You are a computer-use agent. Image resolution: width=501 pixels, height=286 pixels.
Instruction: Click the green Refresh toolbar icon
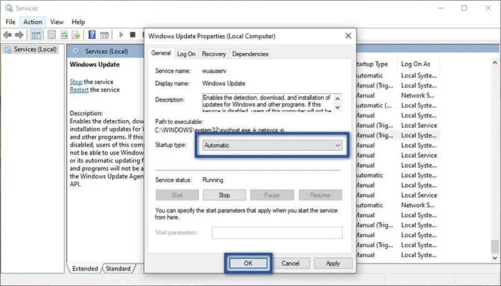tap(65, 35)
